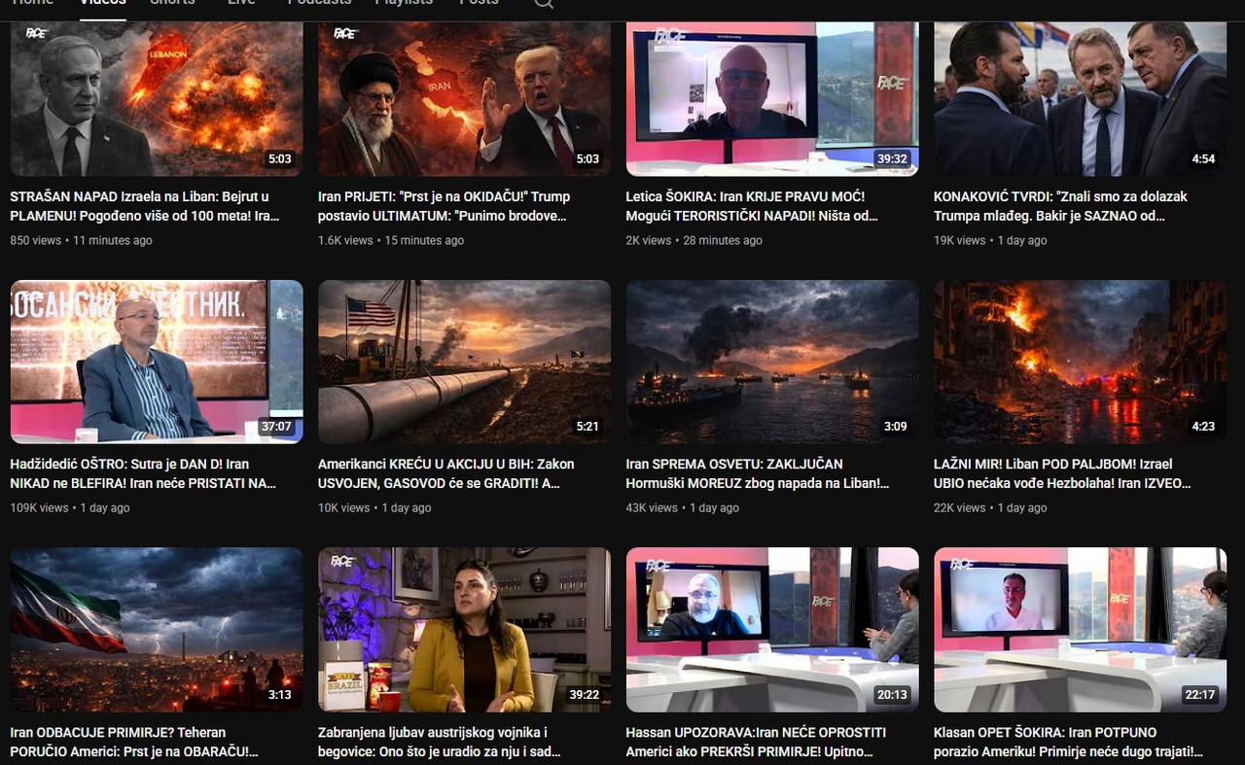1245x765 pixels.
Task: Open thumbnail of 'Hadžidedić OŠTRO' video
Action: tap(157, 362)
